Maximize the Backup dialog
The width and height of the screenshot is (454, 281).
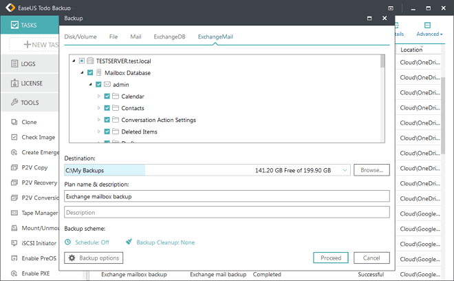(369, 19)
